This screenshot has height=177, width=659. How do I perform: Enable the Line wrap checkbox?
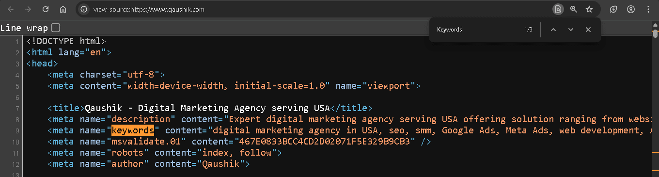point(56,28)
